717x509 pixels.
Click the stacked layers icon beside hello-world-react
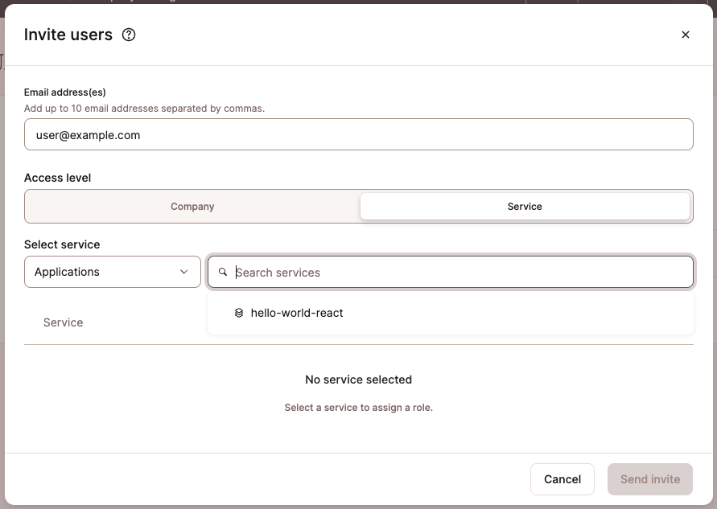coord(239,313)
